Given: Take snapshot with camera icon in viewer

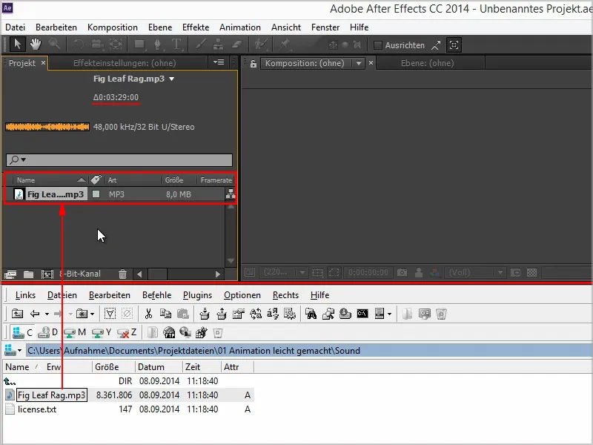Looking at the screenshot, I should [402, 272].
